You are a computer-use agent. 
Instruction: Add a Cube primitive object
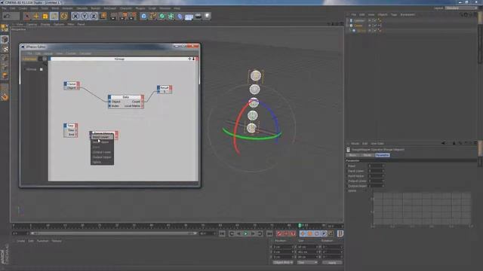pos(143,16)
